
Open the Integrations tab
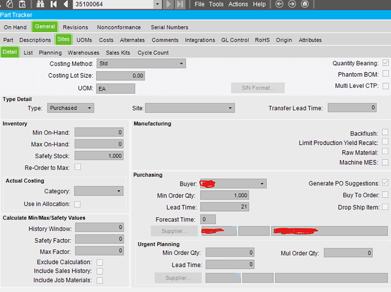(x=200, y=40)
